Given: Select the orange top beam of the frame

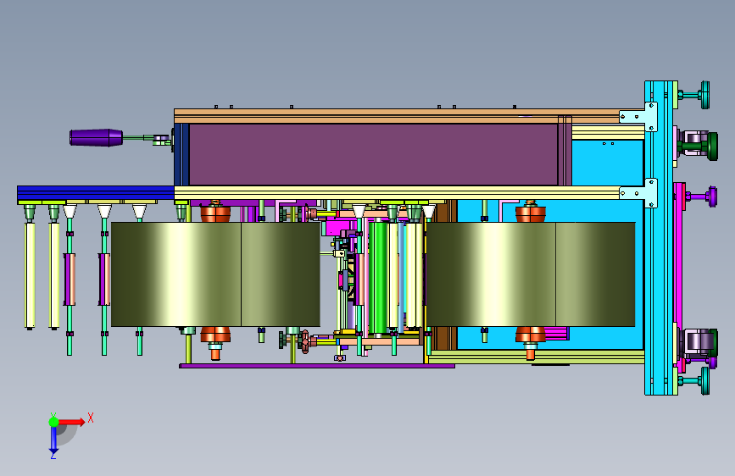Looking at the screenshot, I should (x=397, y=116).
